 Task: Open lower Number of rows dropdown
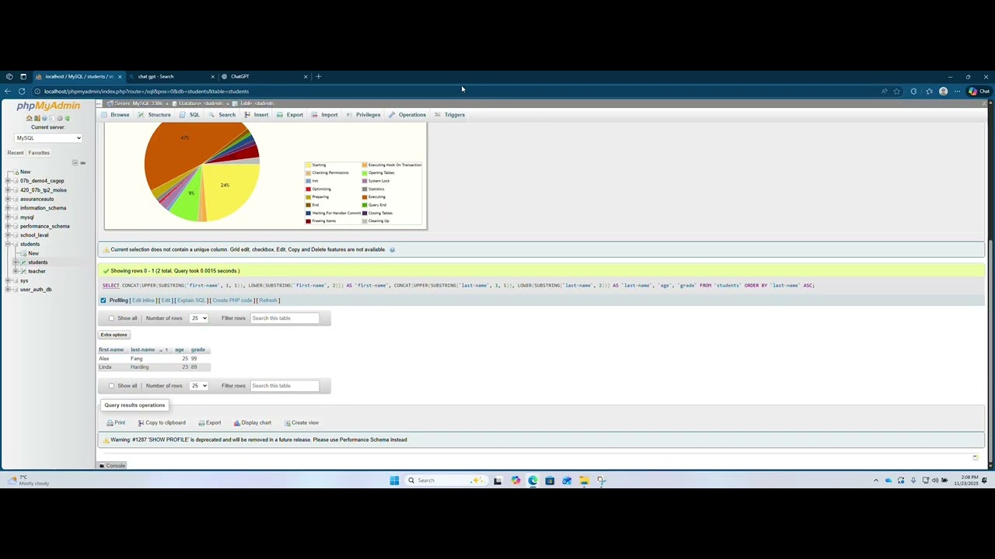tap(199, 386)
